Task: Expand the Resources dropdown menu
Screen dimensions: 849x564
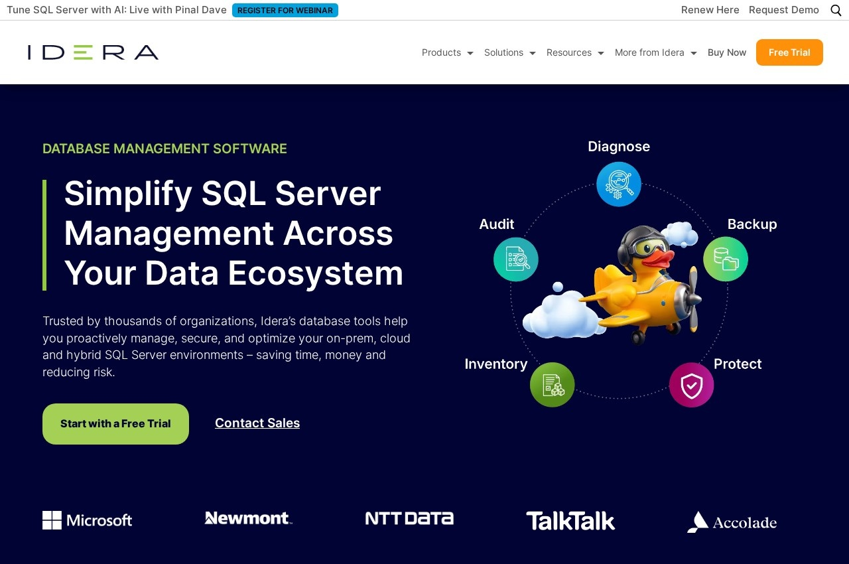Action: [x=575, y=52]
